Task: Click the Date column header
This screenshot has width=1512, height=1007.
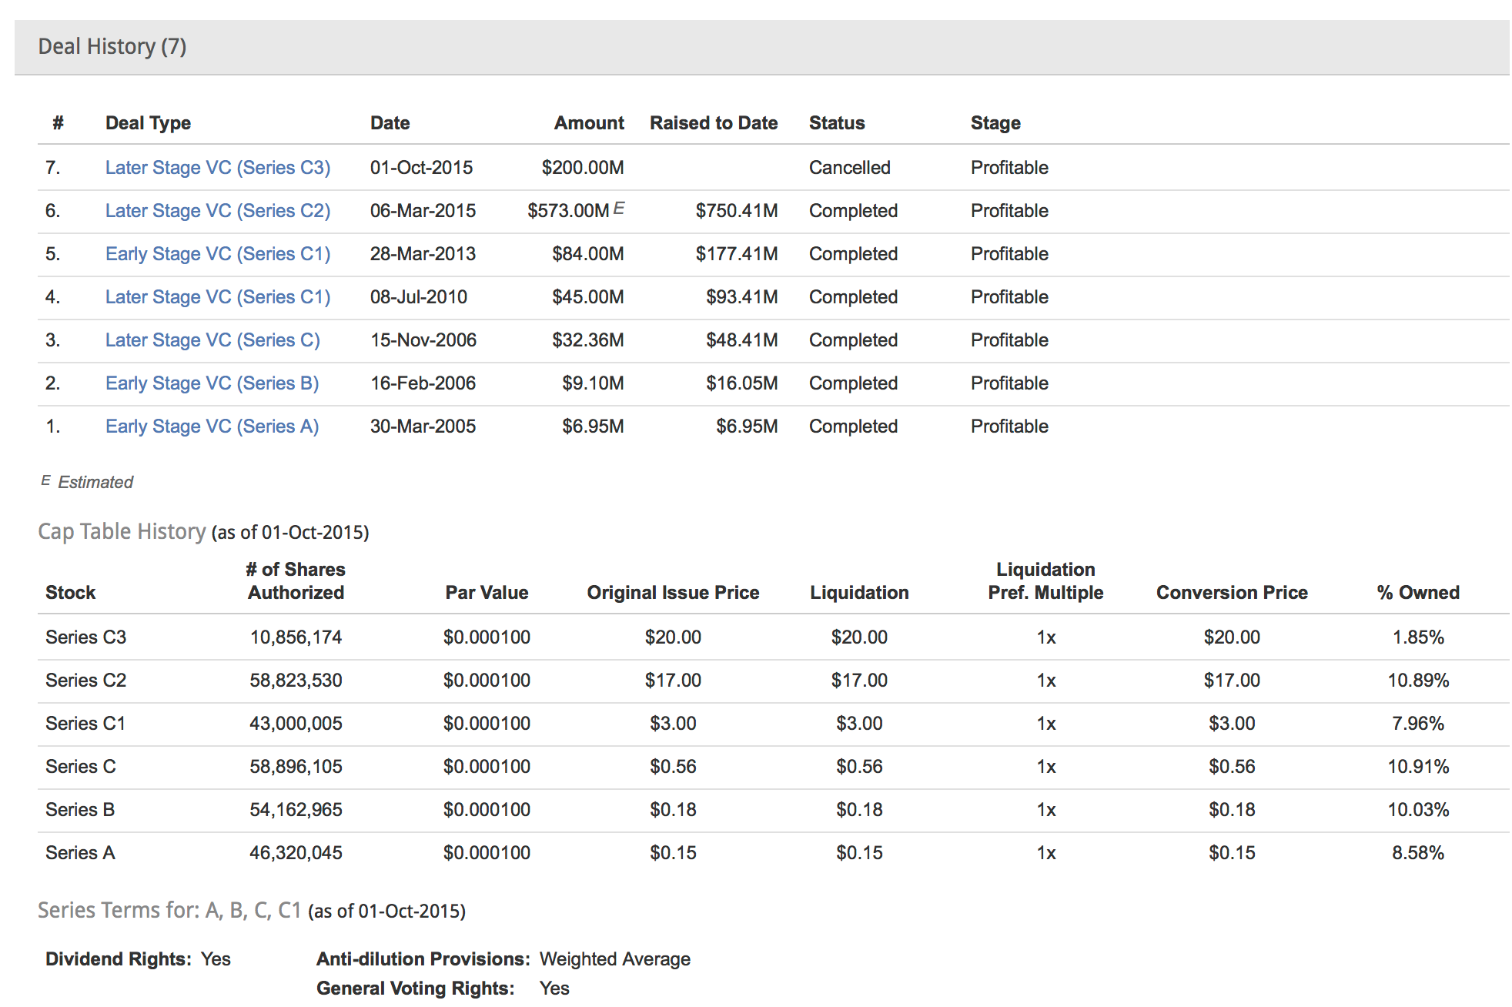Action: [390, 123]
